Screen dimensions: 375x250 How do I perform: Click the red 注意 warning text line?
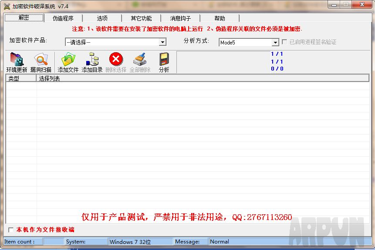coord(187,29)
